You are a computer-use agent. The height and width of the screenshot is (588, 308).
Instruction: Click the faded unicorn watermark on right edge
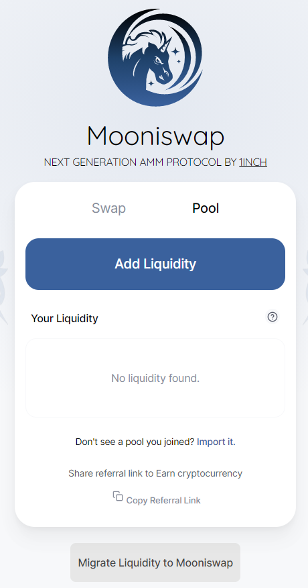[305, 287]
